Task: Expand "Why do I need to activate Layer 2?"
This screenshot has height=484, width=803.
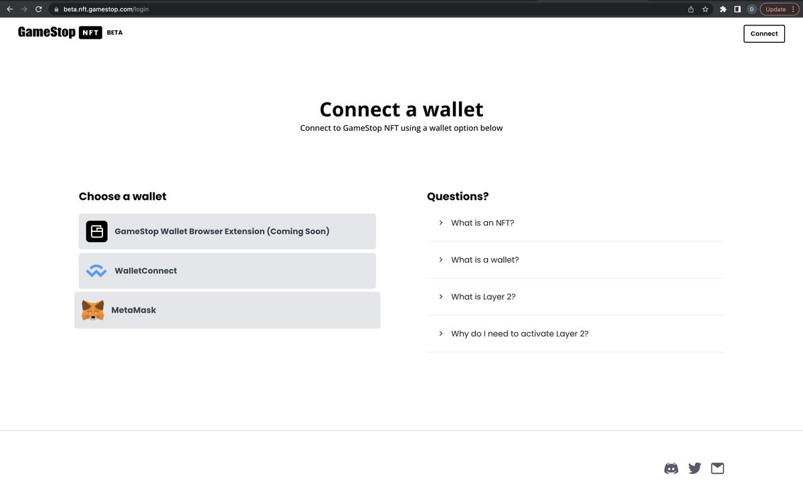Action: (575, 333)
